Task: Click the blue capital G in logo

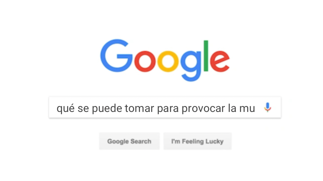Action: (116, 56)
